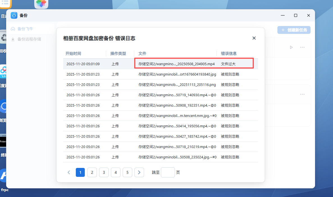333x197 pixels.
Task: Close the error log dialog
Action: (x=254, y=38)
